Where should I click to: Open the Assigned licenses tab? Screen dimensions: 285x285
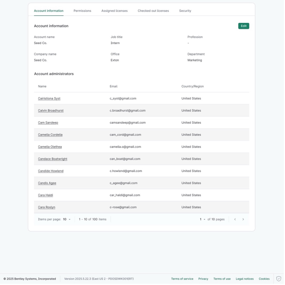tap(114, 11)
